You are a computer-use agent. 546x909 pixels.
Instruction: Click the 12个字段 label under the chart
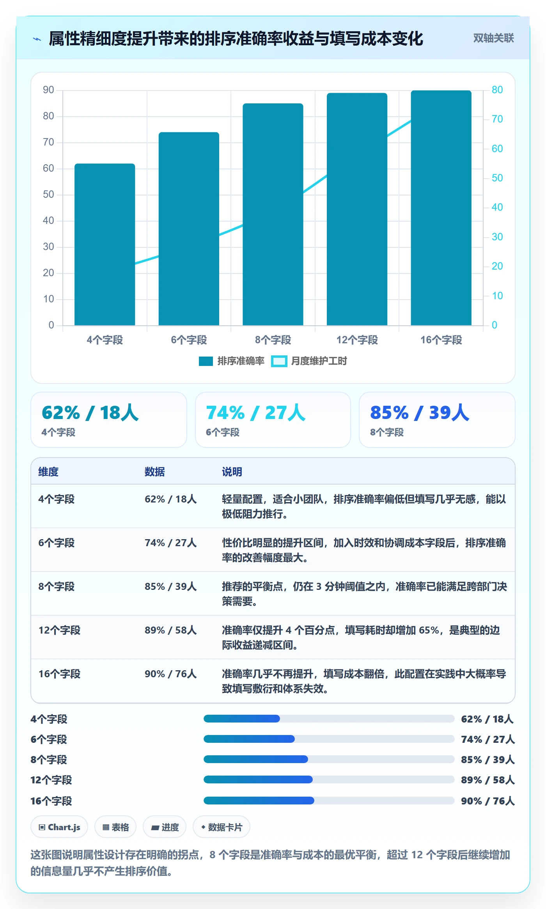[x=357, y=340]
